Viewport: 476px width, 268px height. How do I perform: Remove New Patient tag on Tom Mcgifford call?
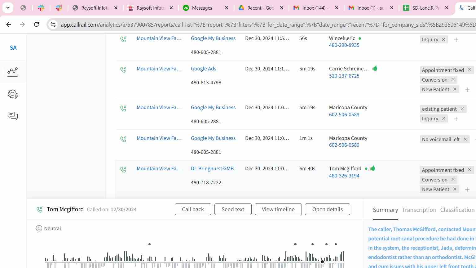click(455, 189)
